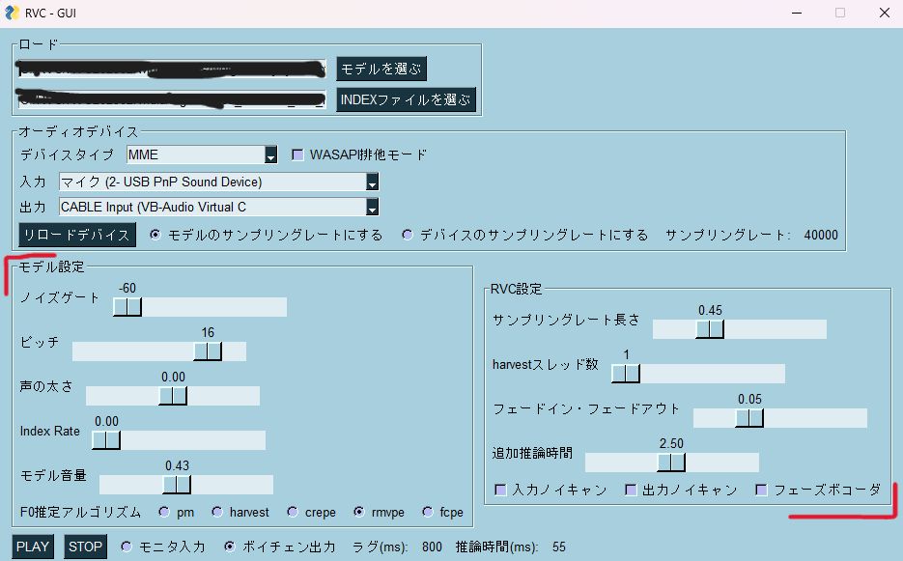
Task: Click the INDEXファイルを選ぶ button
Action: click(406, 99)
